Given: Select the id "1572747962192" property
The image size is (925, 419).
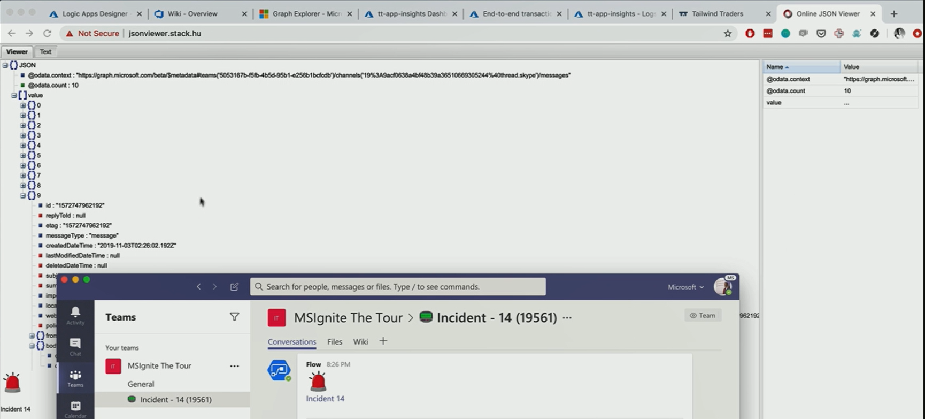Looking at the screenshot, I should click(x=75, y=205).
